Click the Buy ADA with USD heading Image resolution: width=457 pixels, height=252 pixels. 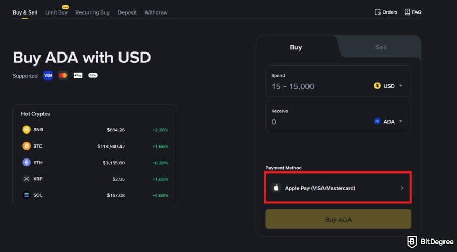coord(82,58)
